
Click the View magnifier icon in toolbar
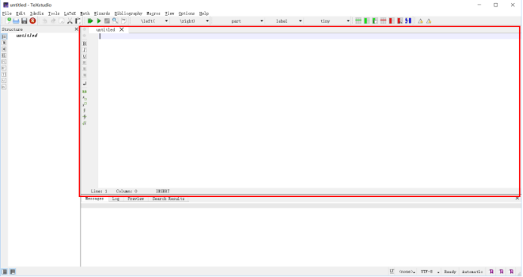point(115,21)
